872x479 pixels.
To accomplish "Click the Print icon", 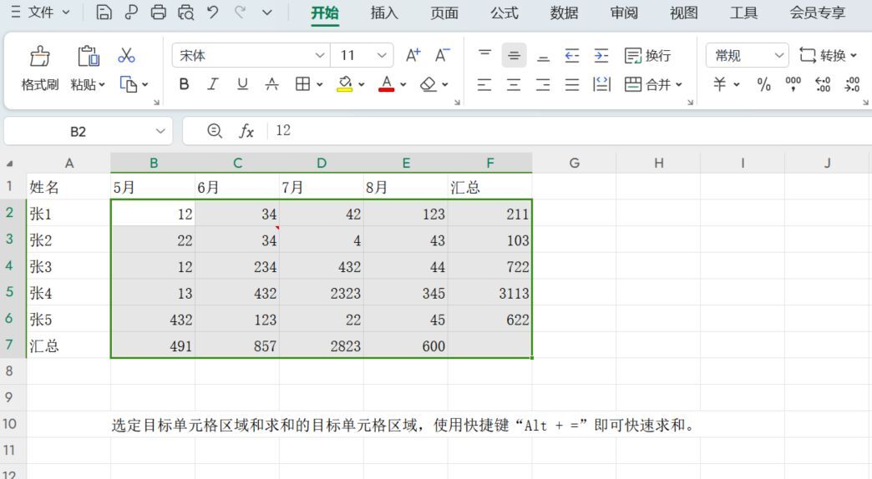I will (159, 12).
